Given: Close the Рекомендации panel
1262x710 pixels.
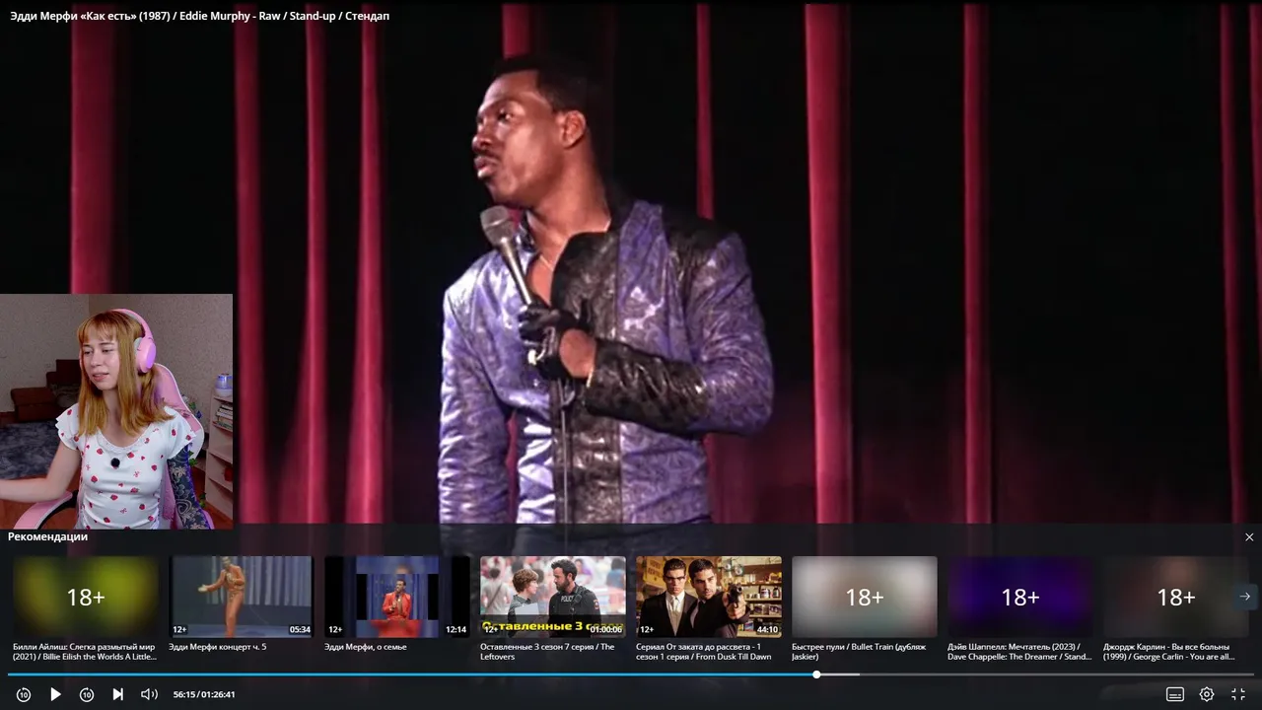Looking at the screenshot, I should [x=1249, y=537].
